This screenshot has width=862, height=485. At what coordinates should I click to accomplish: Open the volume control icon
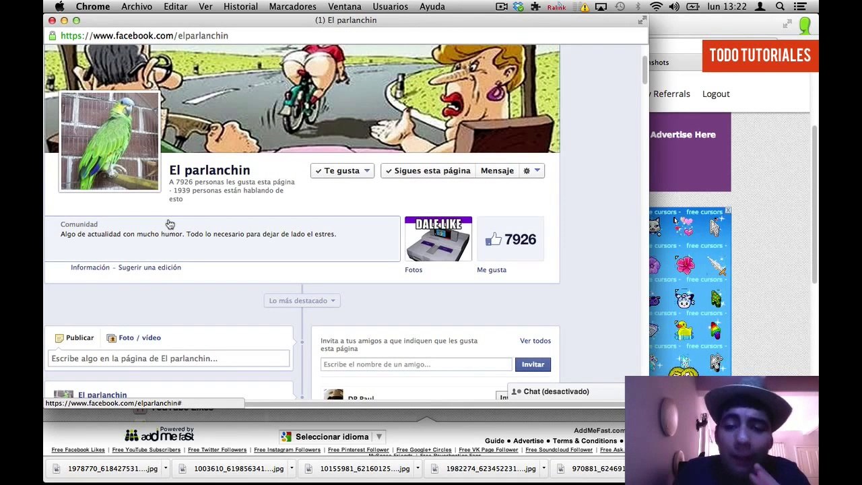pos(674,7)
